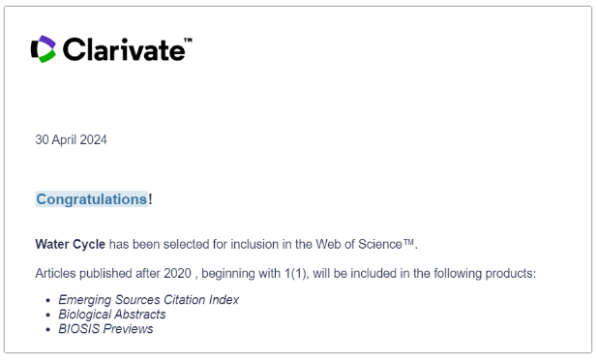Click the exclamation mark after Congratulations
Image resolution: width=598 pixels, height=361 pixels.
(150, 198)
